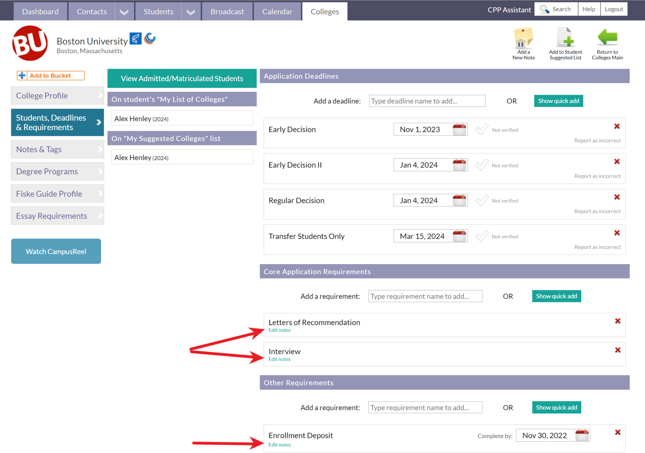
Task: Toggle verified checkmark for Regular Decision
Action: [x=482, y=200]
